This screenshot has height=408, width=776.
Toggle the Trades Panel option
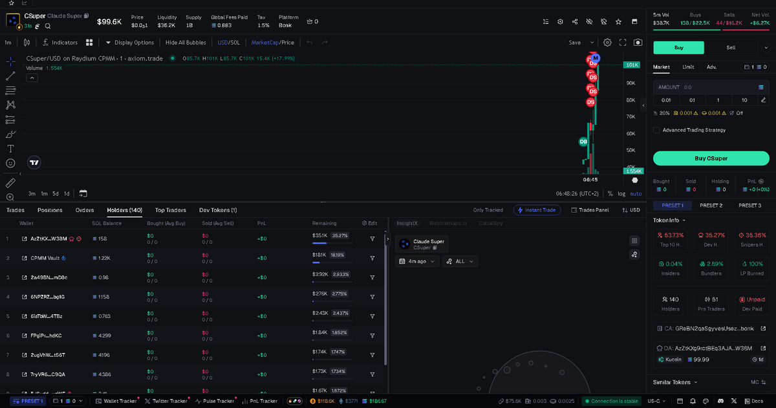pyautogui.click(x=590, y=210)
